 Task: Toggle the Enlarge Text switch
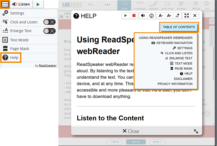tap(49, 31)
